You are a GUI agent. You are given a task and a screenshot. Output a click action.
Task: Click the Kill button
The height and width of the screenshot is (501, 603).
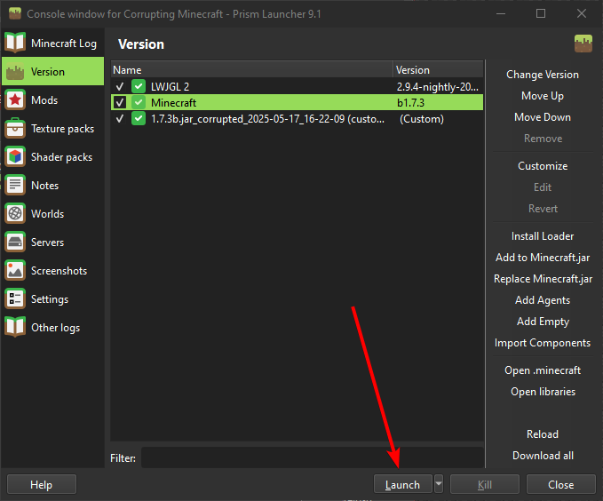[485, 484]
